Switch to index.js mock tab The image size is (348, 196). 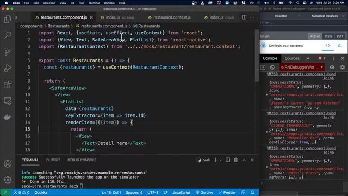(219, 17)
